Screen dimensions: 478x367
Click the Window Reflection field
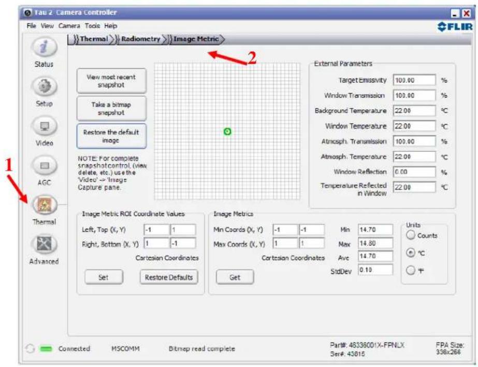point(414,172)
